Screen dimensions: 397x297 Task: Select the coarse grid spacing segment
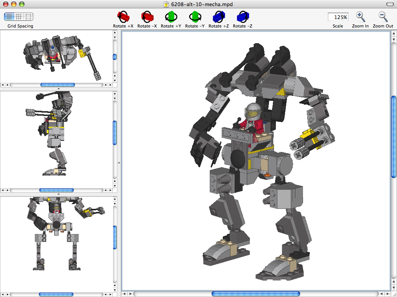pyautogui.click(x=27, y=16)
